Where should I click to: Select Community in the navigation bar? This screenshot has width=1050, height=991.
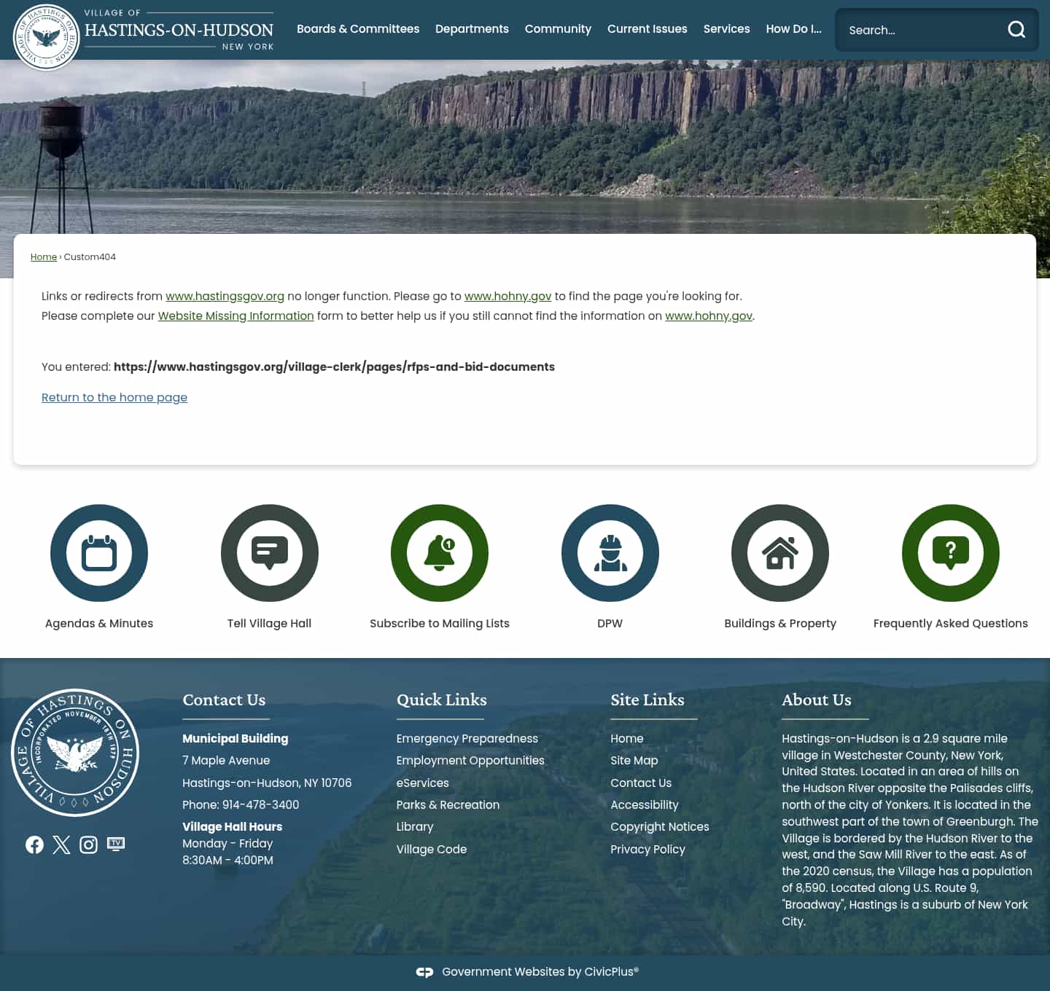[x=558, y=29]
